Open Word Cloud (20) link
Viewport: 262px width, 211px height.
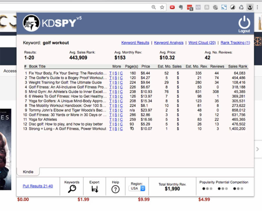(x=202, y=42)
